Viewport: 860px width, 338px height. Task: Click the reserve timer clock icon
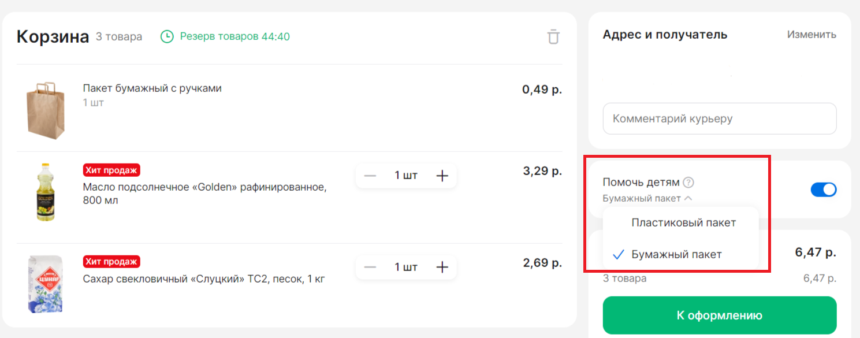pos(166,37)
